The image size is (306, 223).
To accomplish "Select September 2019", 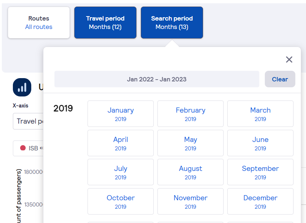I will coord(260,172).
